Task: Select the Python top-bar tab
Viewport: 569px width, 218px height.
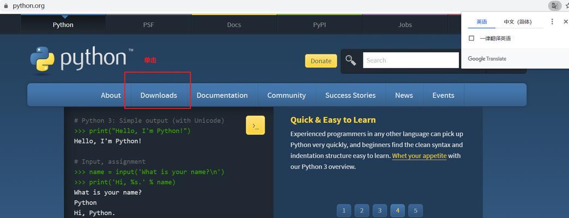Action: (63, 25)
